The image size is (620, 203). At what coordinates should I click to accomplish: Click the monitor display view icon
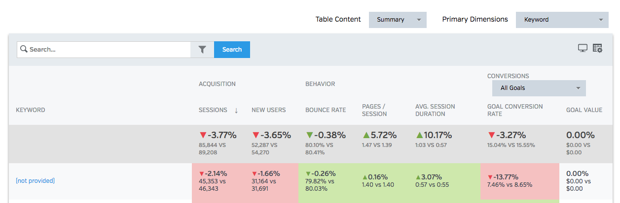583,48
